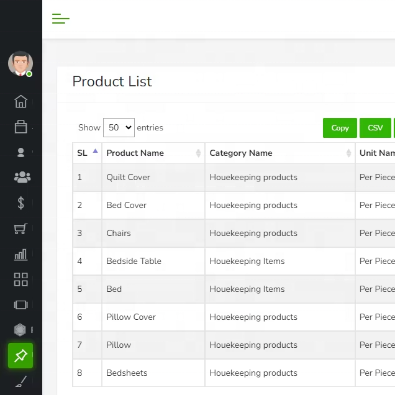The height and width of the screenshot is (395, 395).
Task: Click the briefcase icon in sidebar
Action: click(x=21, y=127)
